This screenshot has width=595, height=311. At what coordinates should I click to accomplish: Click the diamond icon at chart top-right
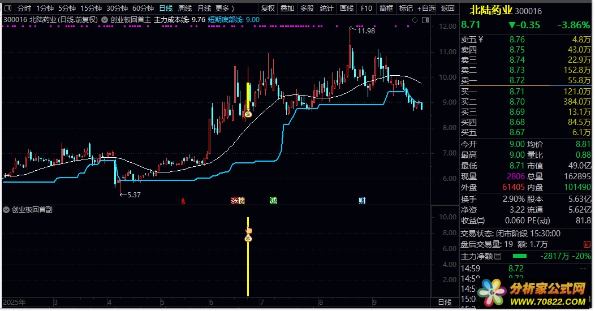pyautogui.click(x=415, y=20)
